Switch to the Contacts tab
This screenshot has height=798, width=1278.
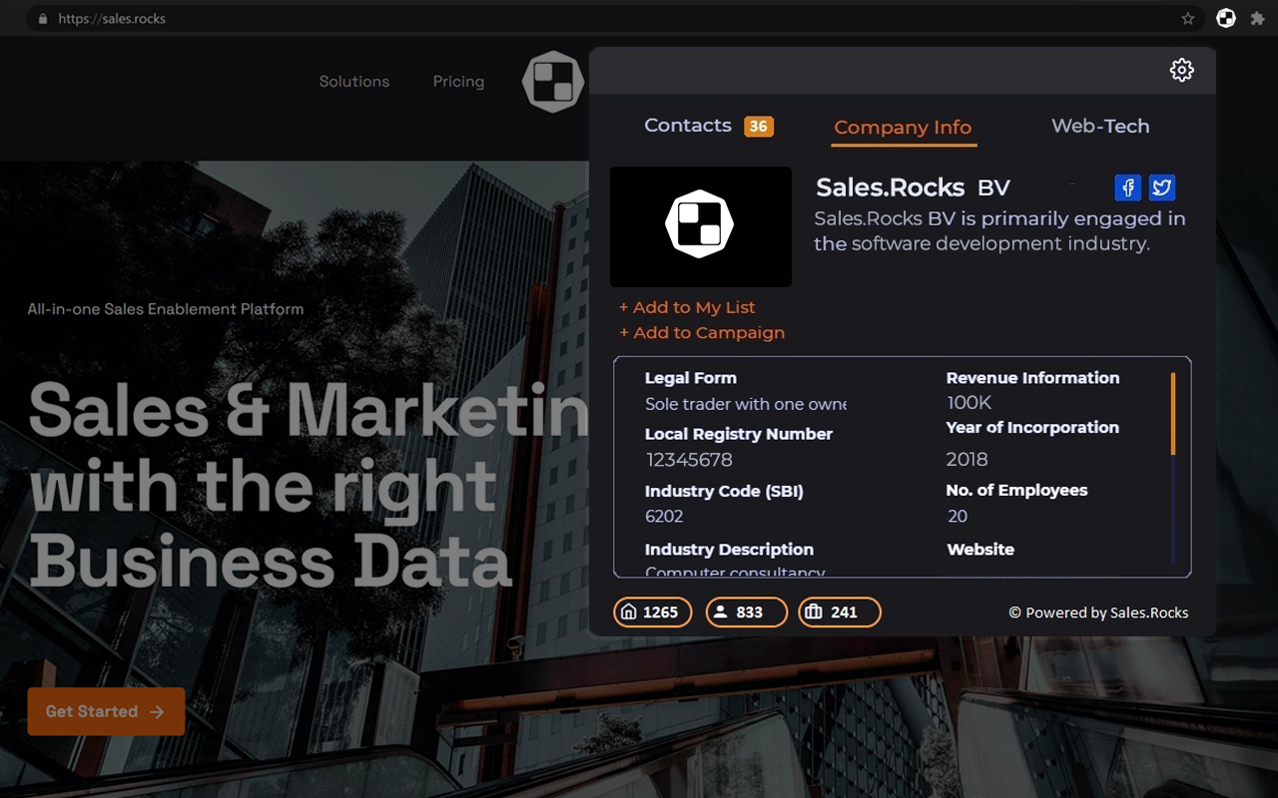pyautogui.click(x=688, y=125)
